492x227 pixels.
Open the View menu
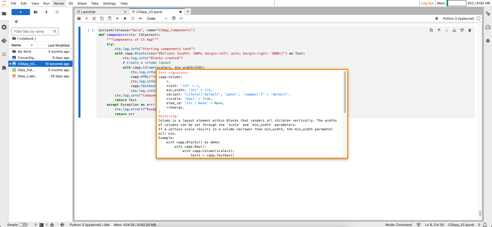click(35, 3)
